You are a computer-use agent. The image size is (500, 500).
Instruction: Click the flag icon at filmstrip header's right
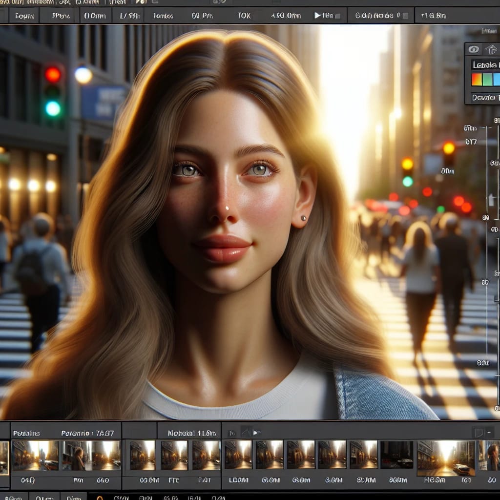[x=479, y=433]
